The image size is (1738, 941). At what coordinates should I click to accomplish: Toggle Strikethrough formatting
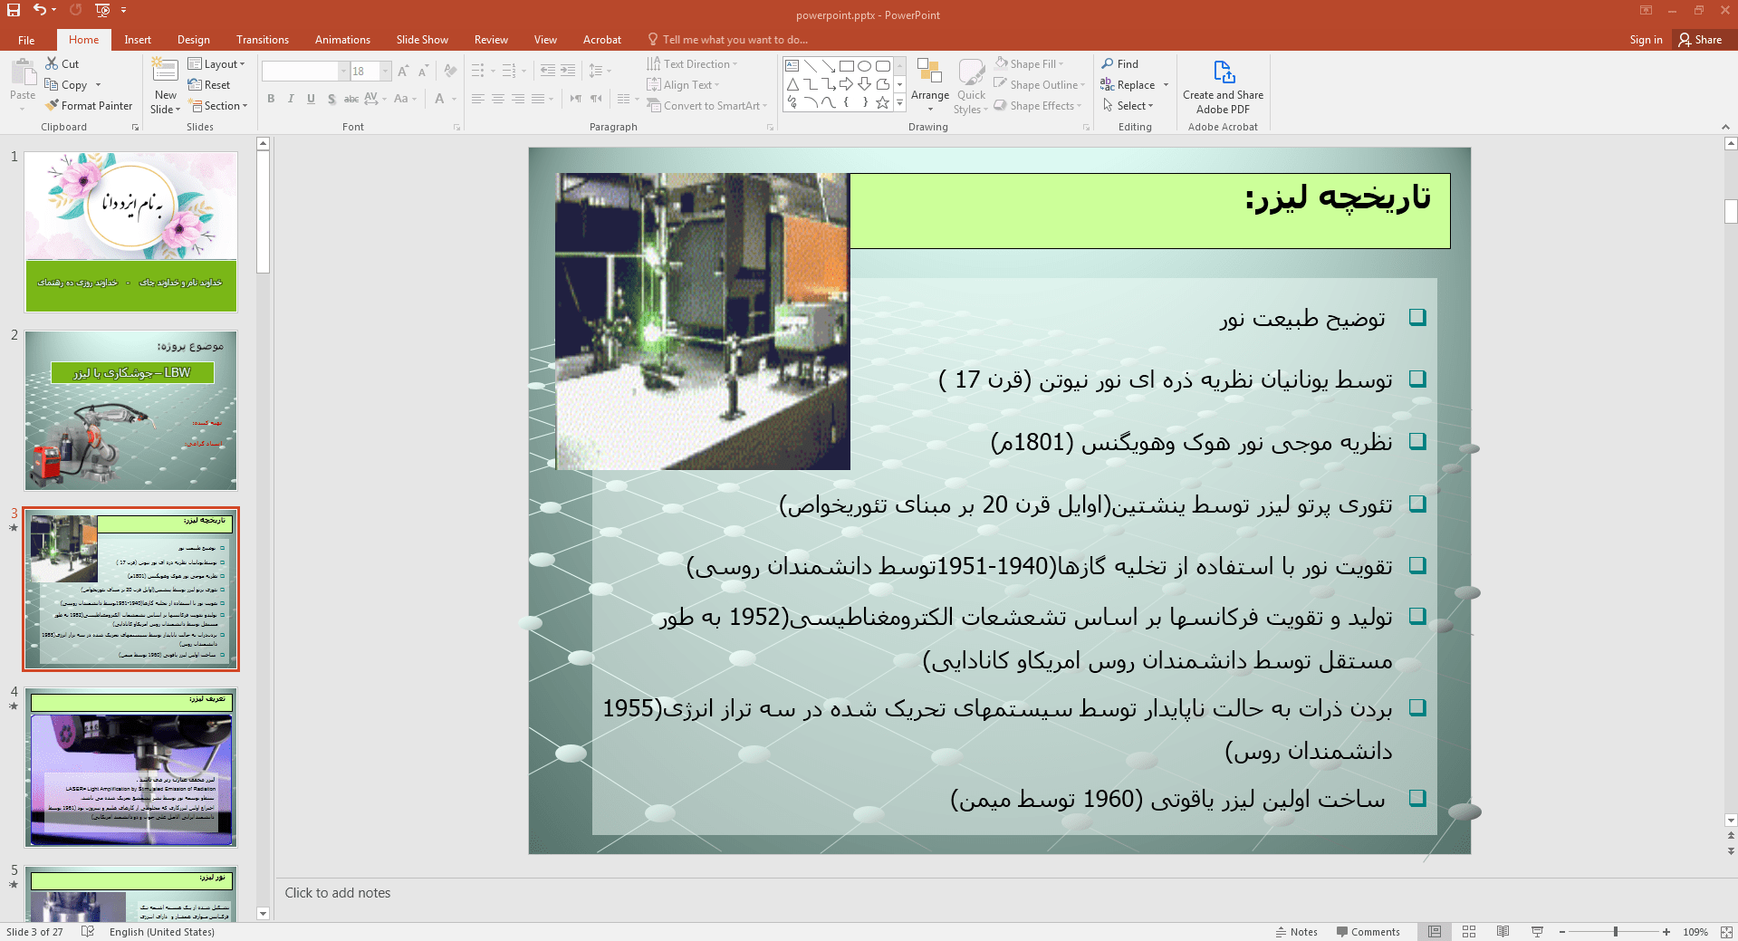point(351,99)
